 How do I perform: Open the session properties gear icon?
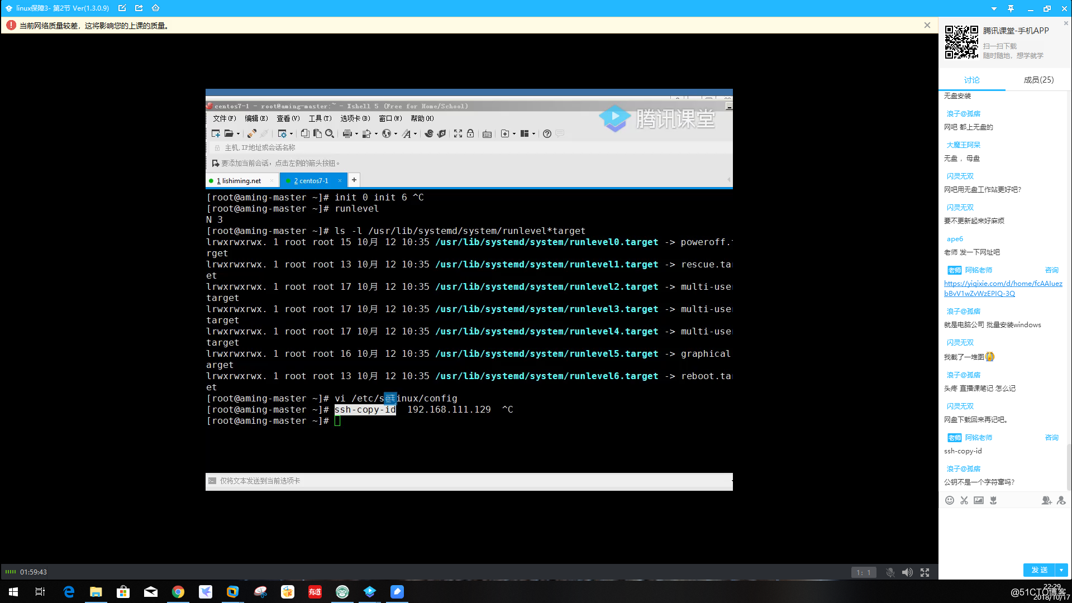coord(282,133)
